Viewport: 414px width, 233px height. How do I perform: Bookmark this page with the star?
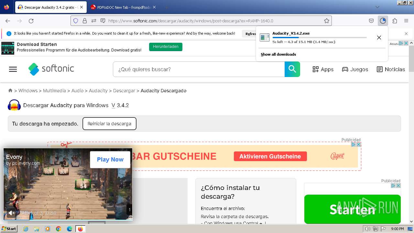click(327, 21)
